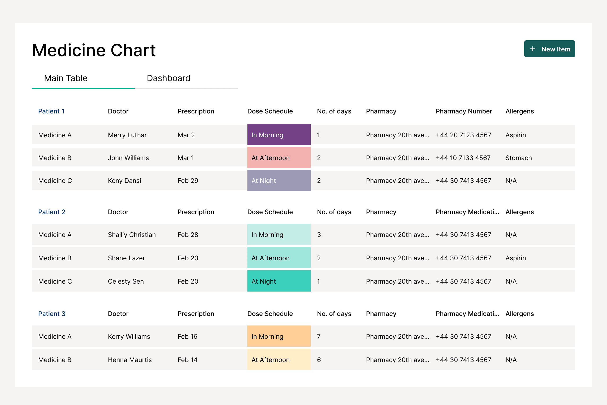The width and height of the screenshot is (607, 405).
Task: Click Medicine C under Patient 2
Action: coord(55,281)
